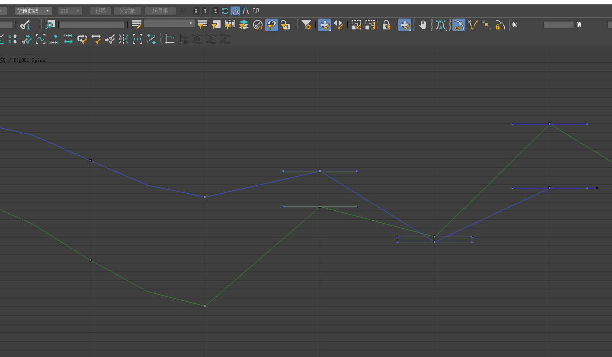The width and height of the screenshot is (612, 357).
Task: Click the diagonal unify tangents squares icon
Action: 487,25
